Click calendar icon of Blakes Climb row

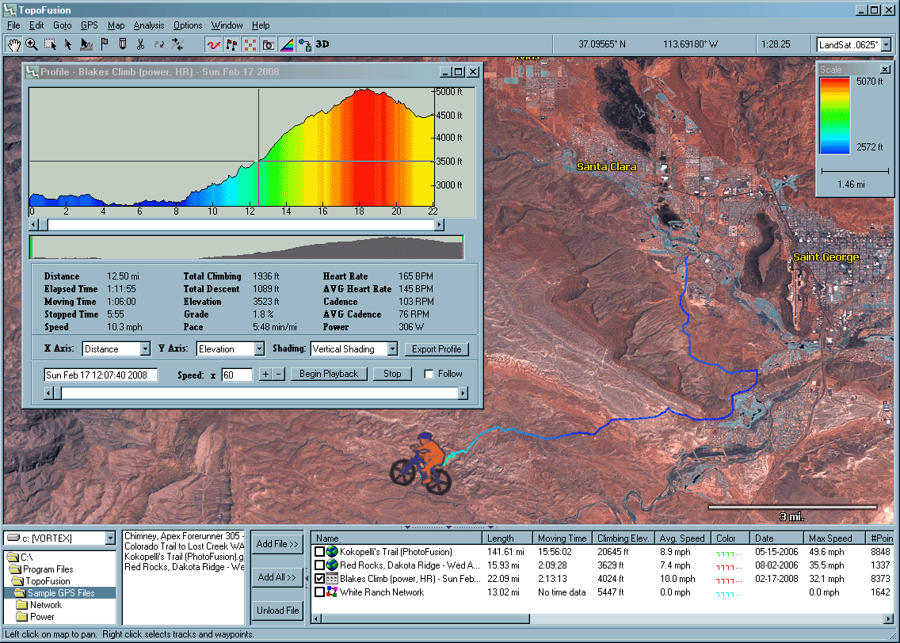point(332,579)
